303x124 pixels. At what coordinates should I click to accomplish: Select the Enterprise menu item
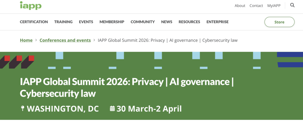click(217, 22)
